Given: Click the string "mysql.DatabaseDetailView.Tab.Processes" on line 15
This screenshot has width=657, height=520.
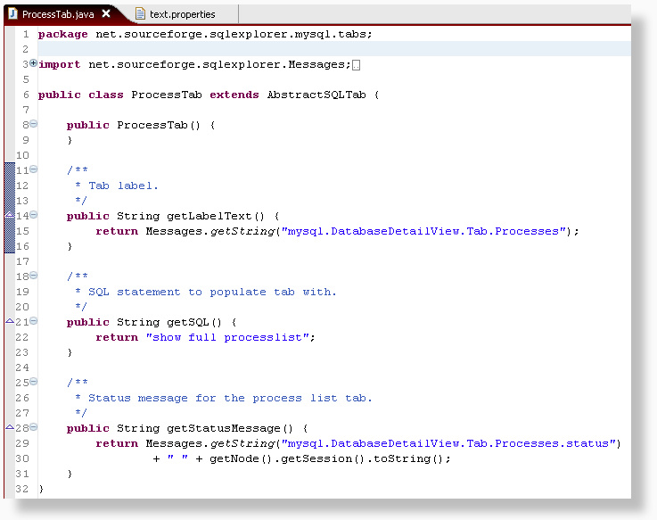Looking at the screenshot, I should (x=423, y=231).
